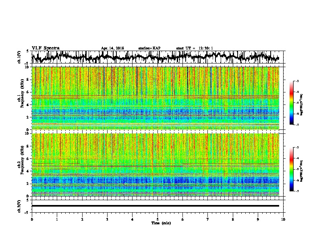Click the flat ch.3 voltage line

point(155,206)
